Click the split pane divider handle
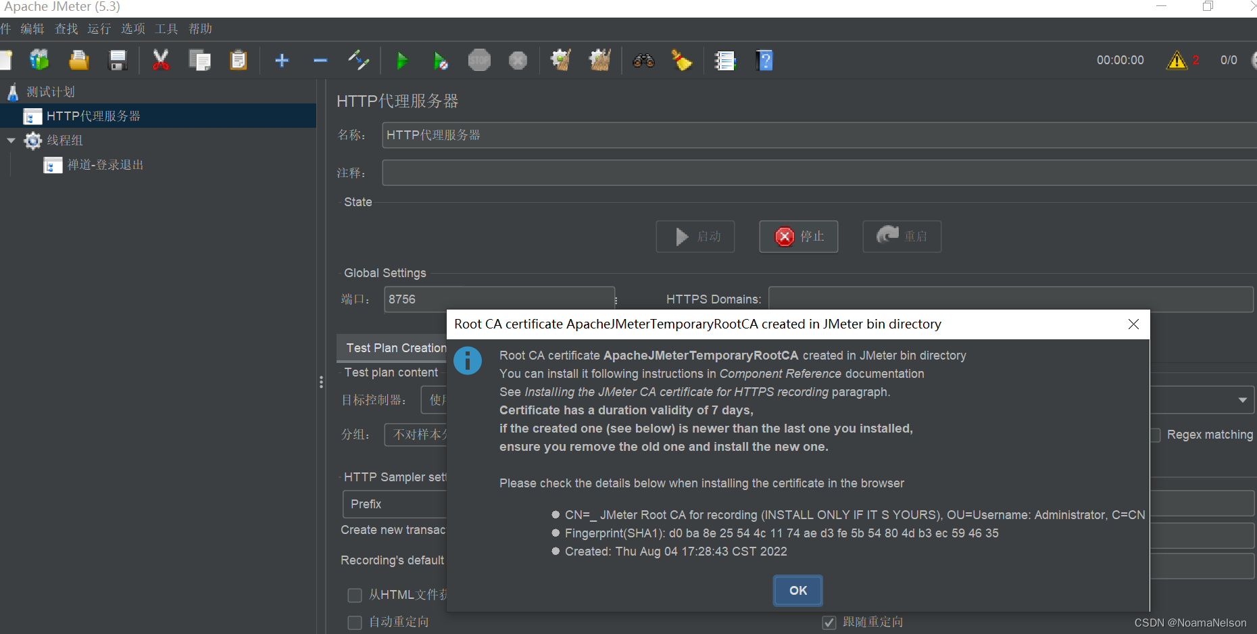The height and width of the screenshot is (634, 1257). 321,382
